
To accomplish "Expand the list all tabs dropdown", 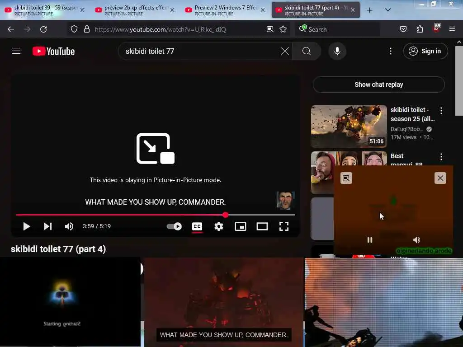I will click(x=388, y=10).
